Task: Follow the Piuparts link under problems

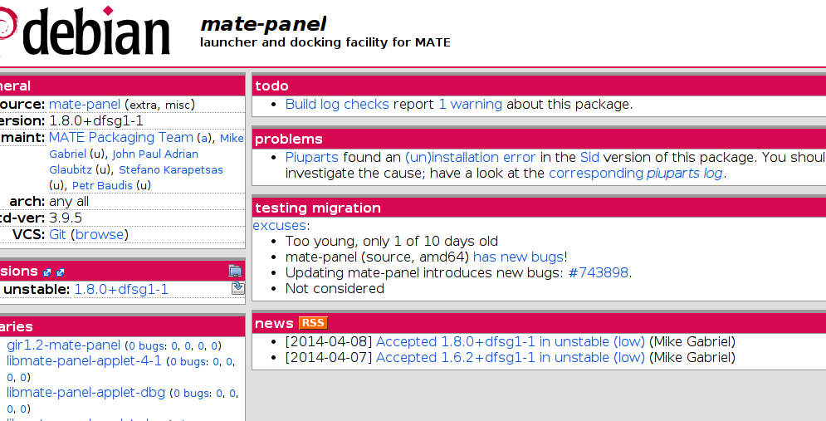Action: [312, 157]
